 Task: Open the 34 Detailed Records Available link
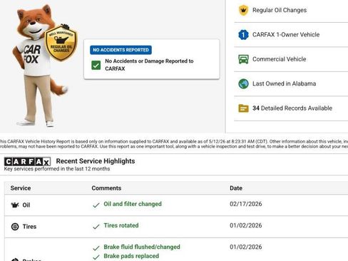292,108
